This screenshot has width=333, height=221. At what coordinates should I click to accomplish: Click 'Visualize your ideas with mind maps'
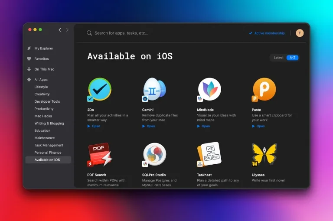(x=216, y=117)
